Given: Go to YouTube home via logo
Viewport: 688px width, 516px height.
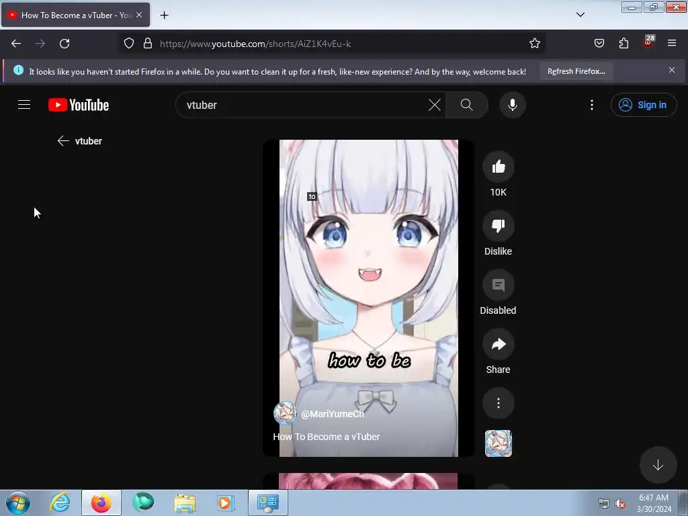Looking at the screenshot, I should click(x=79, y=105).
